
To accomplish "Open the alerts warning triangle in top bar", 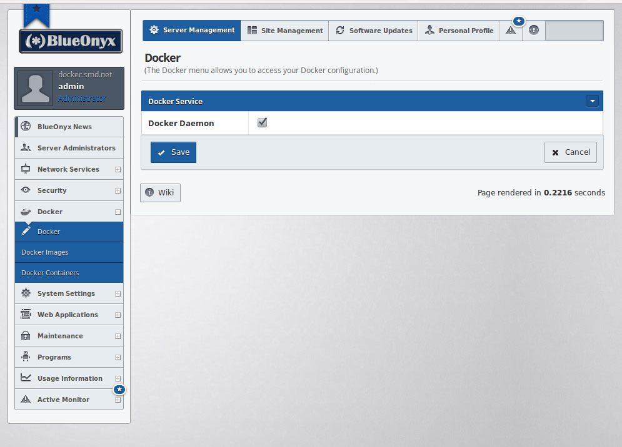I will [511, 31].
